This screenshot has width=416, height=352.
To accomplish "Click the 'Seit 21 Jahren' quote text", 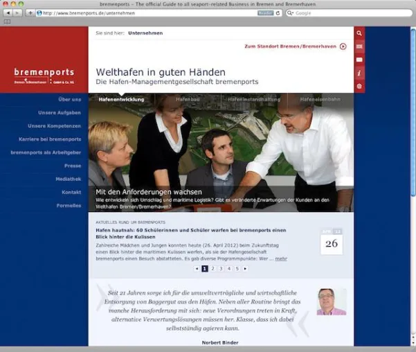I will [x=202, y=310].
